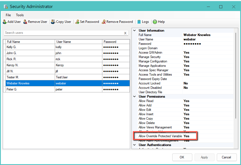The width and height of the screenshot is (241, 165).
Task: Toggle the Manage Configuration value
Action: click(x=186, y=61)
